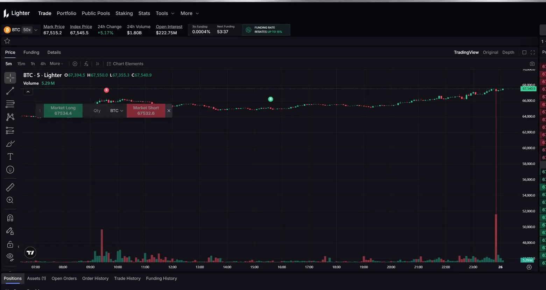Open the More timeframes dropdown
This screenshot has width=546, height=290.
coord(56,64)
